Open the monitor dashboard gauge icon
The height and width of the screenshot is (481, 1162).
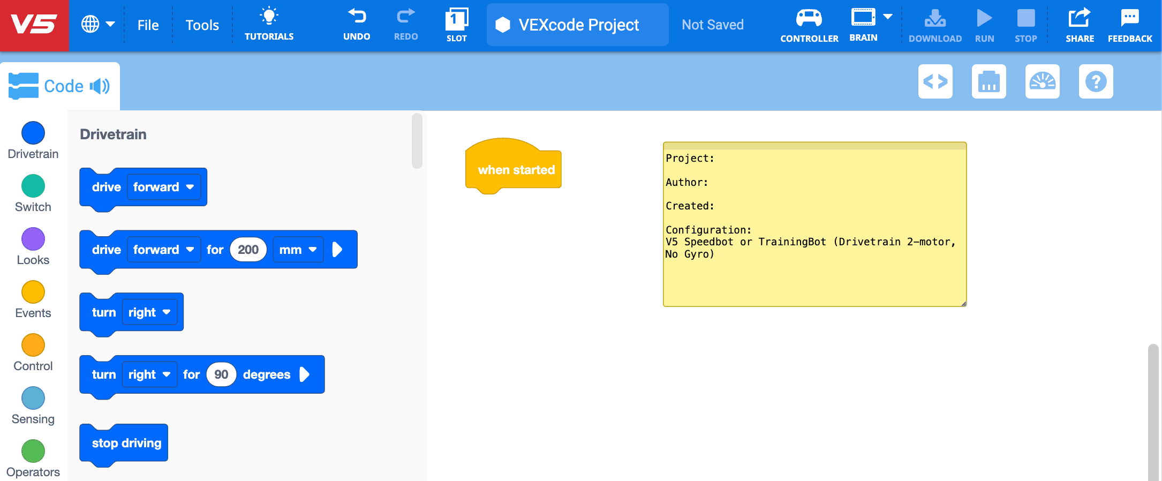(x=1042, y=81)
